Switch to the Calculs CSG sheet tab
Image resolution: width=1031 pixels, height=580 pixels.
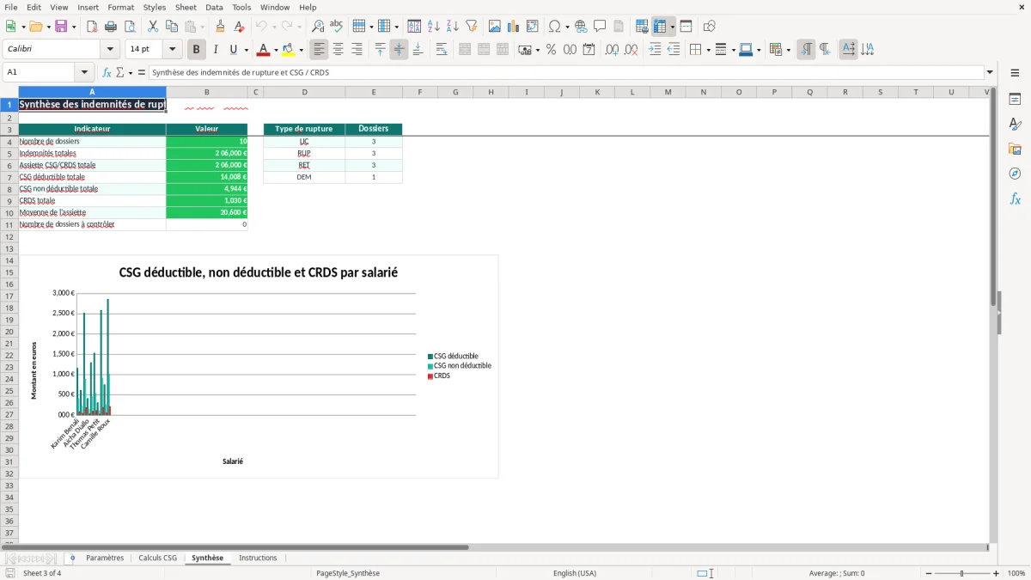tap(157, 559)
